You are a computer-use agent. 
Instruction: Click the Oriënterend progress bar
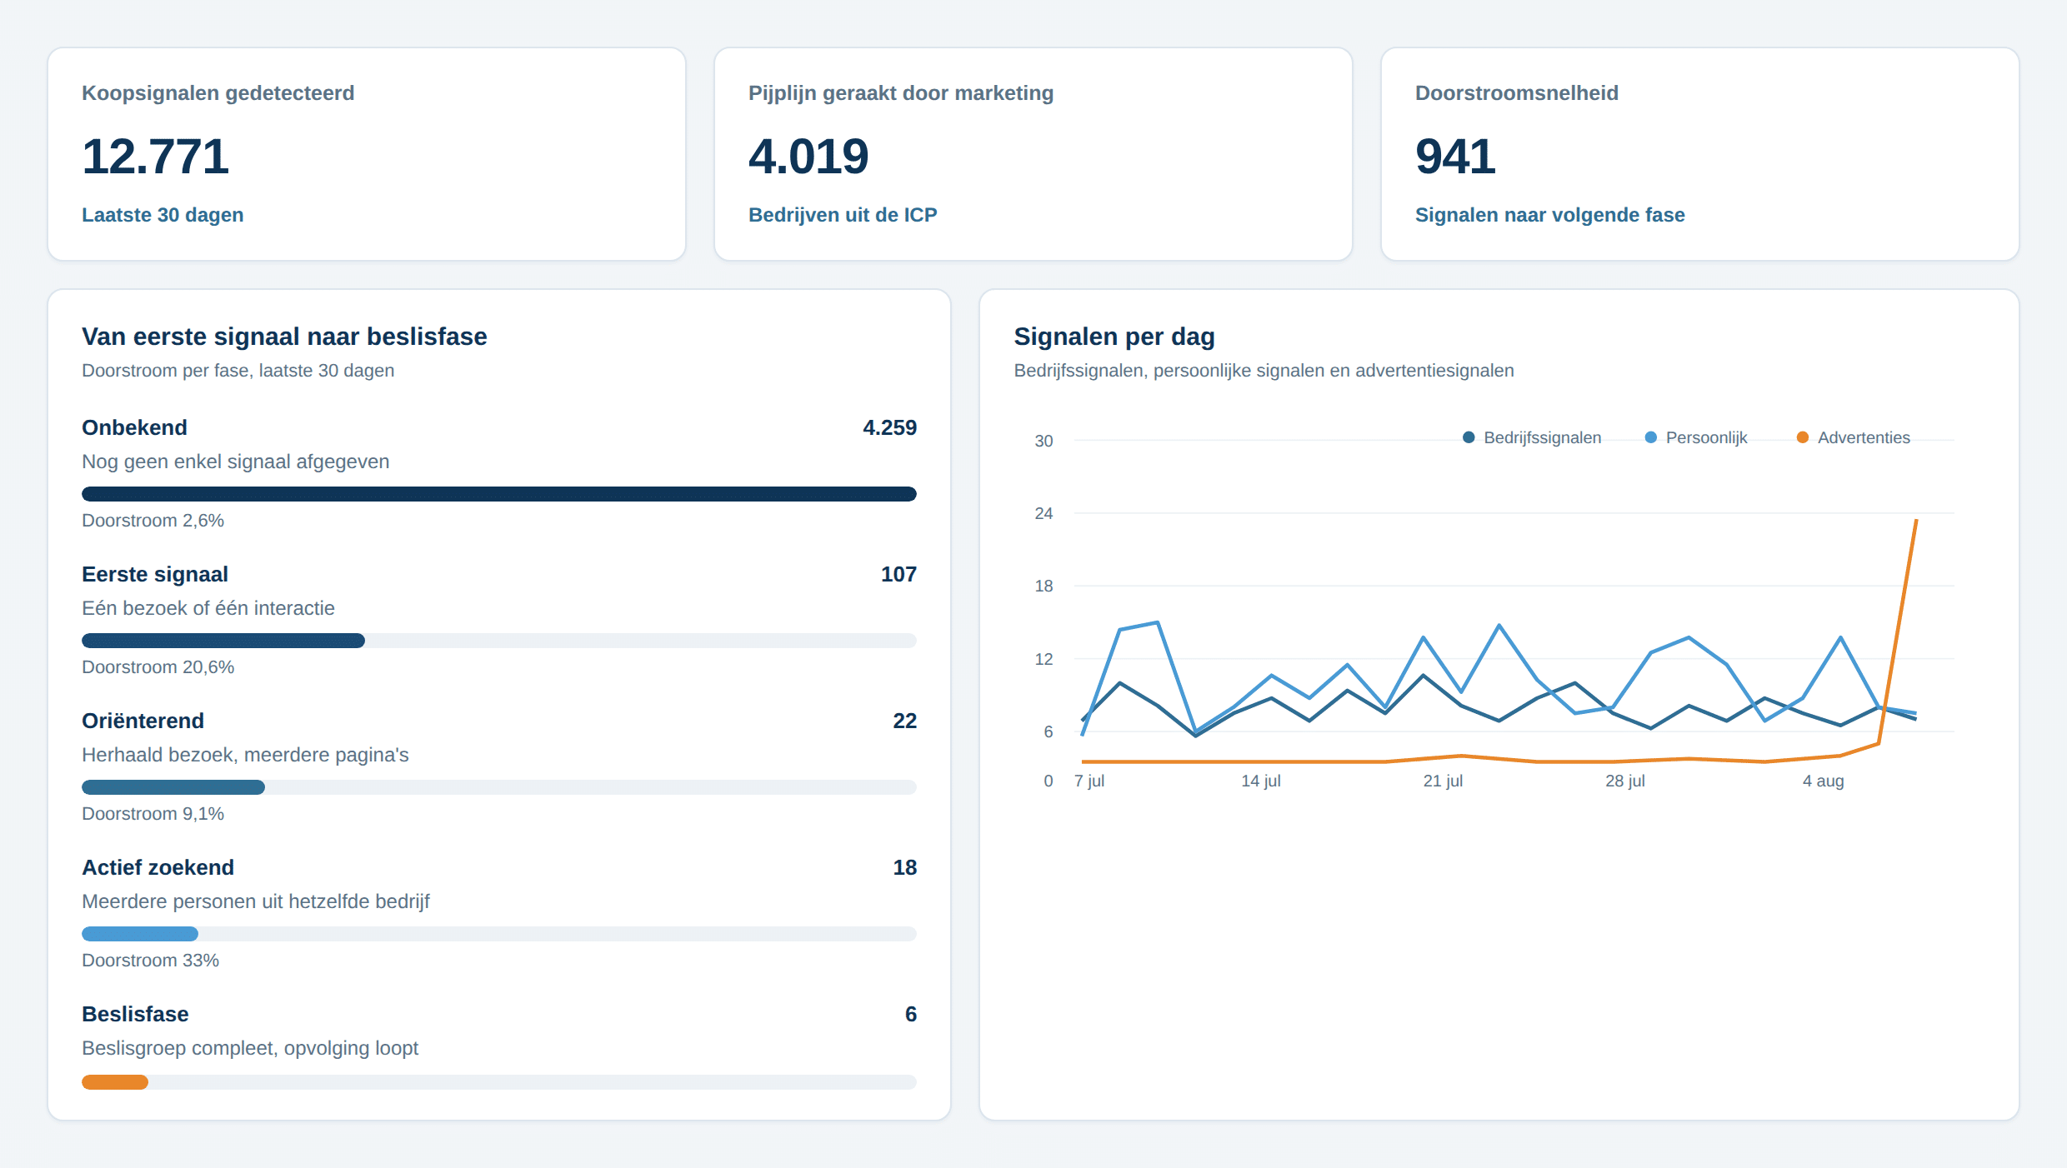click(x=499, y=787)
